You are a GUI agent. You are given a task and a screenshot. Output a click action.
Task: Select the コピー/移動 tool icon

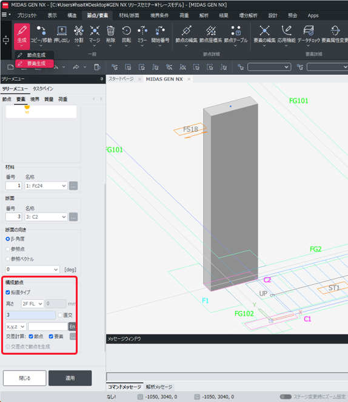tap(41, 31)
